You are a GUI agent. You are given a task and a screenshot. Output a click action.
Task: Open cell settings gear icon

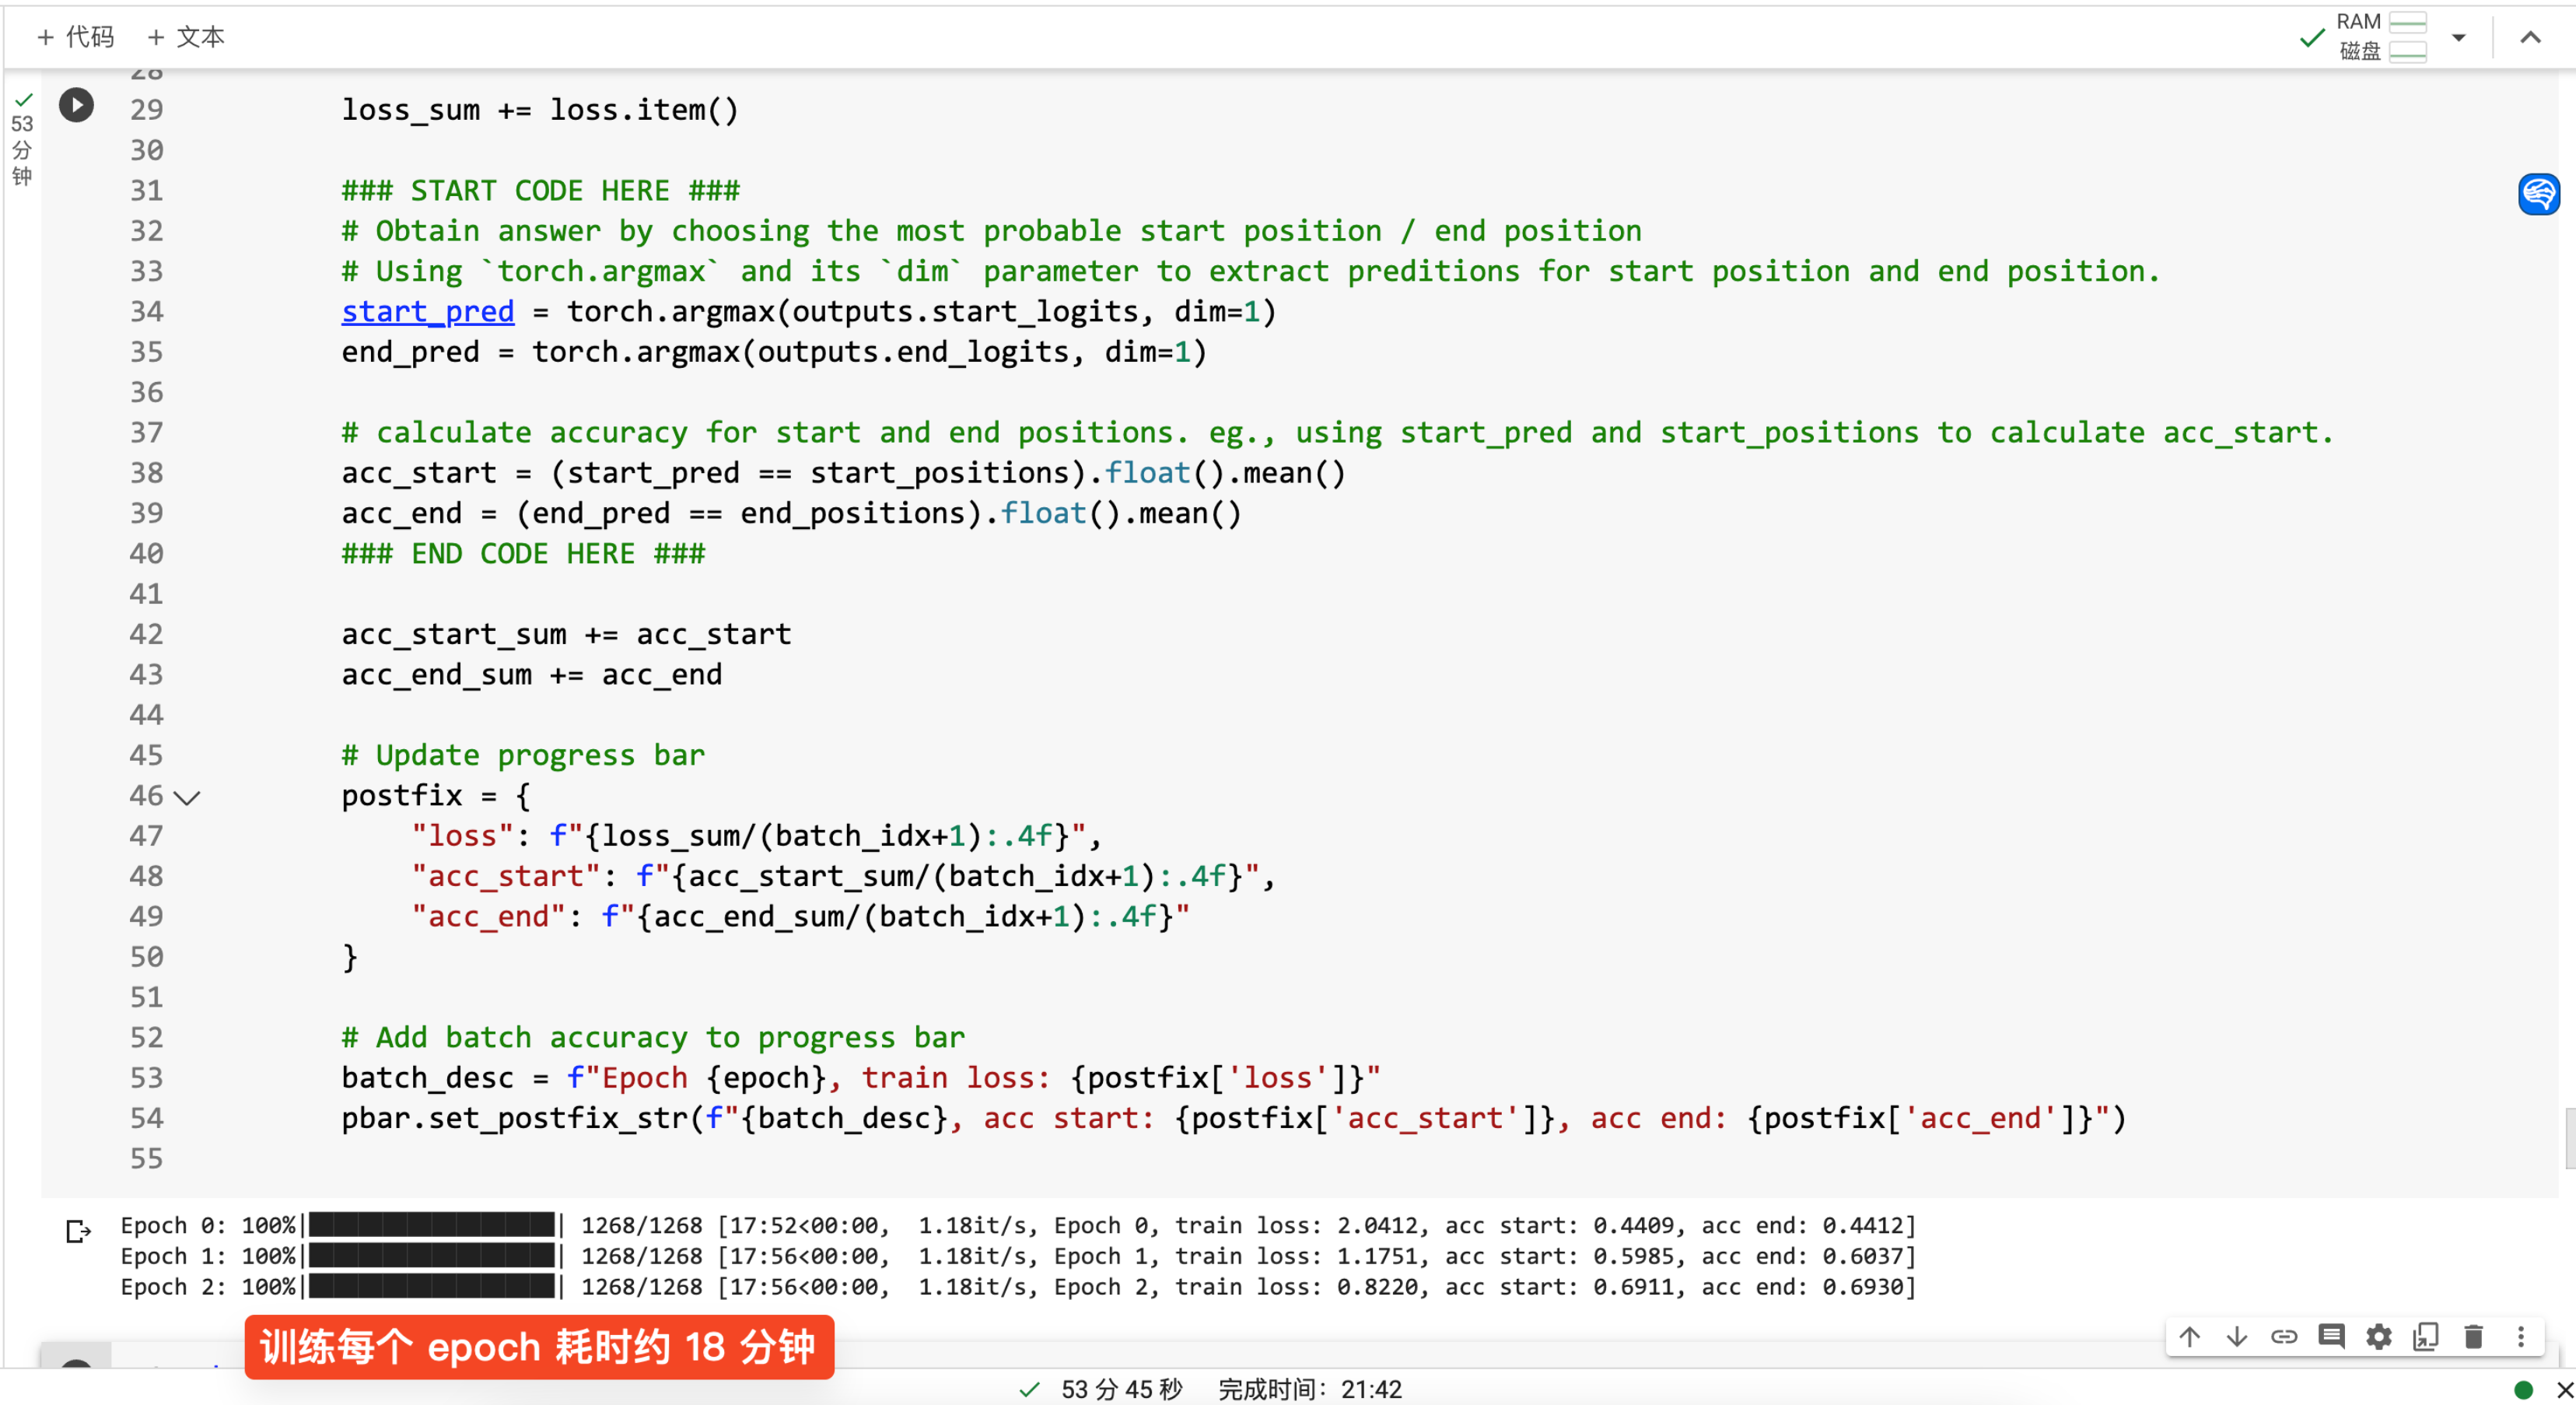click(x=2378, y=1337)
